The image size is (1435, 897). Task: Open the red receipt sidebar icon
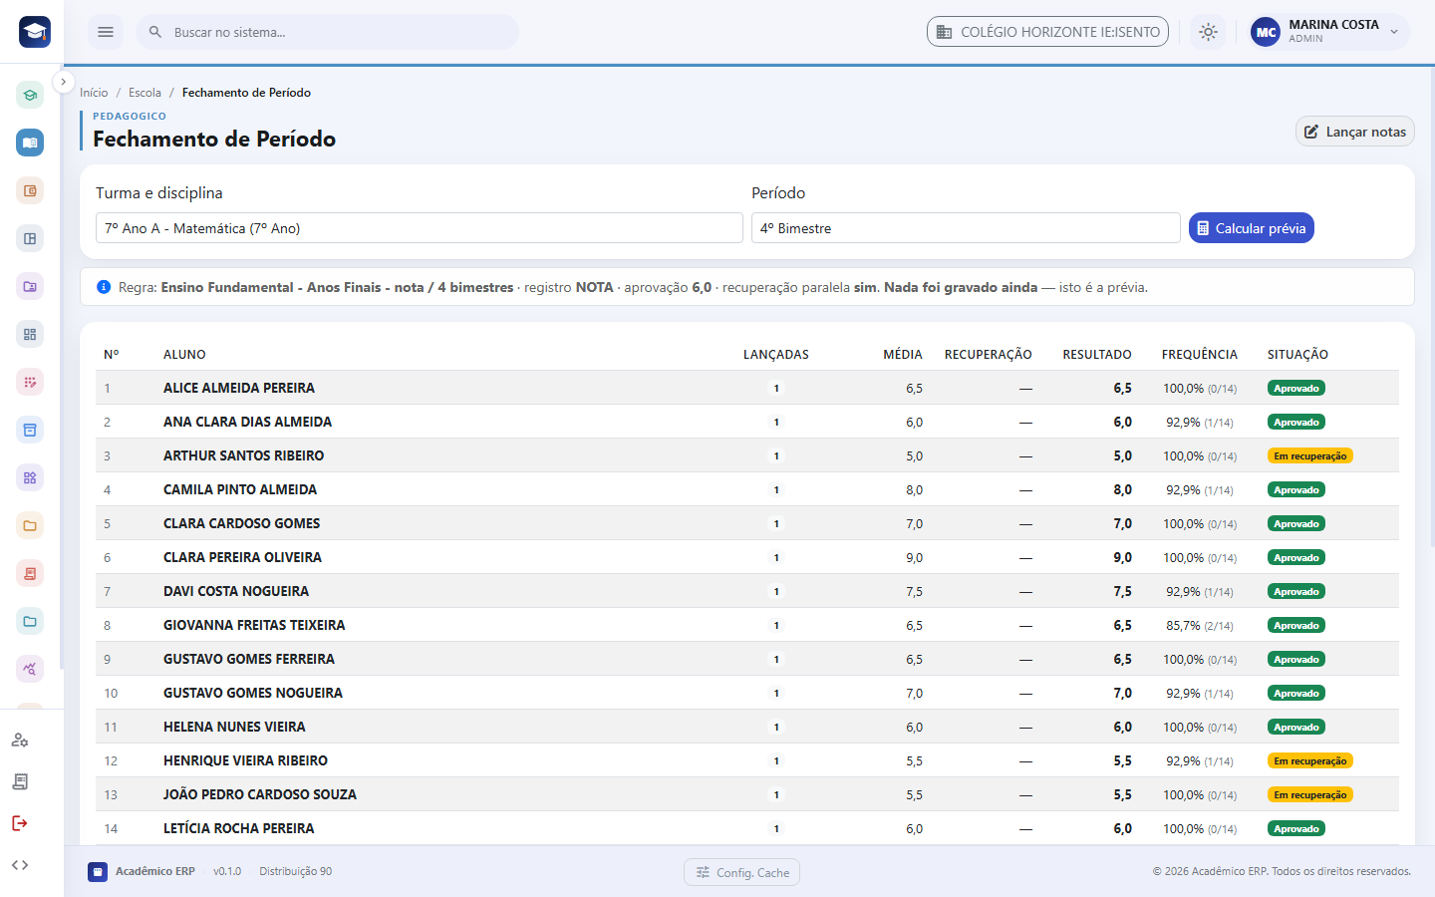click(30, 573)
